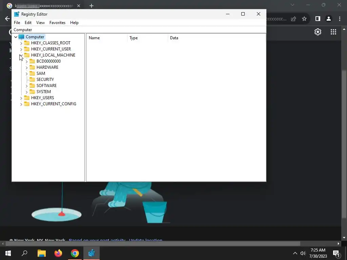
Task: Sort by the Type column header
Action: coord(148,38)
